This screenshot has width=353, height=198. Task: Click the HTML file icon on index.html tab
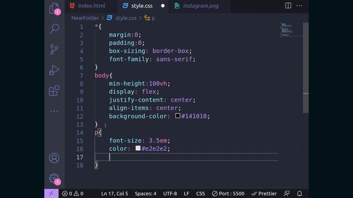click(72, 5)
